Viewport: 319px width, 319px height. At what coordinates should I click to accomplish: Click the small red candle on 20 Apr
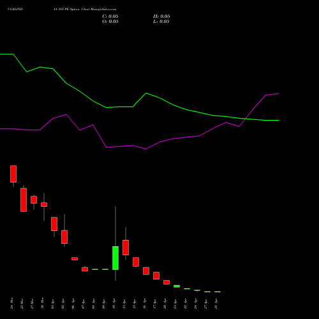pyautogui.click(x=167, y=282)
